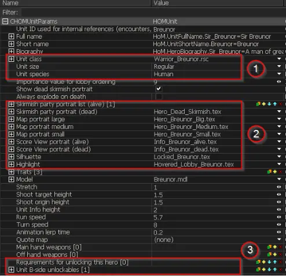Delete item in Traits row

pos(280,171)
